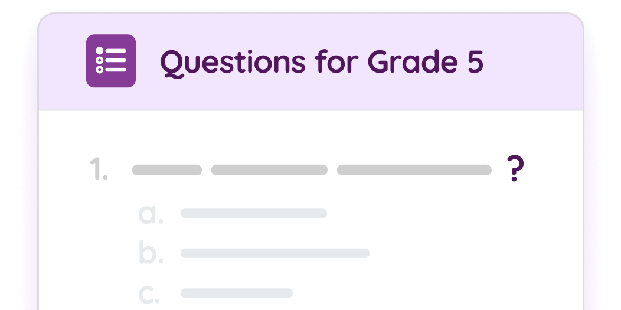The width and height of the screenshot is (621, 310).
Task: Select the question number "1."
Action: pyautogui.click(x=99, y=170)
